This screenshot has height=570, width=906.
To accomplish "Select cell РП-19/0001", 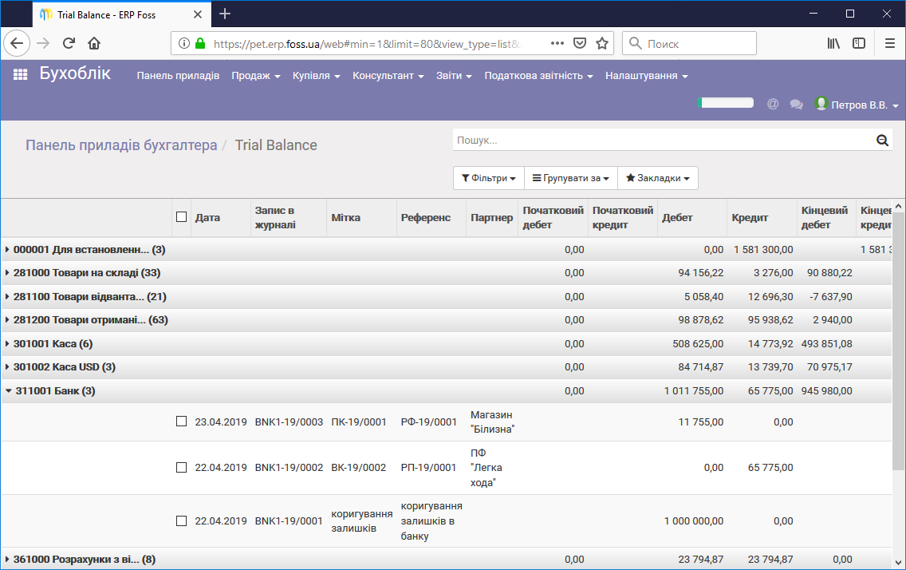I will [429, 467].
